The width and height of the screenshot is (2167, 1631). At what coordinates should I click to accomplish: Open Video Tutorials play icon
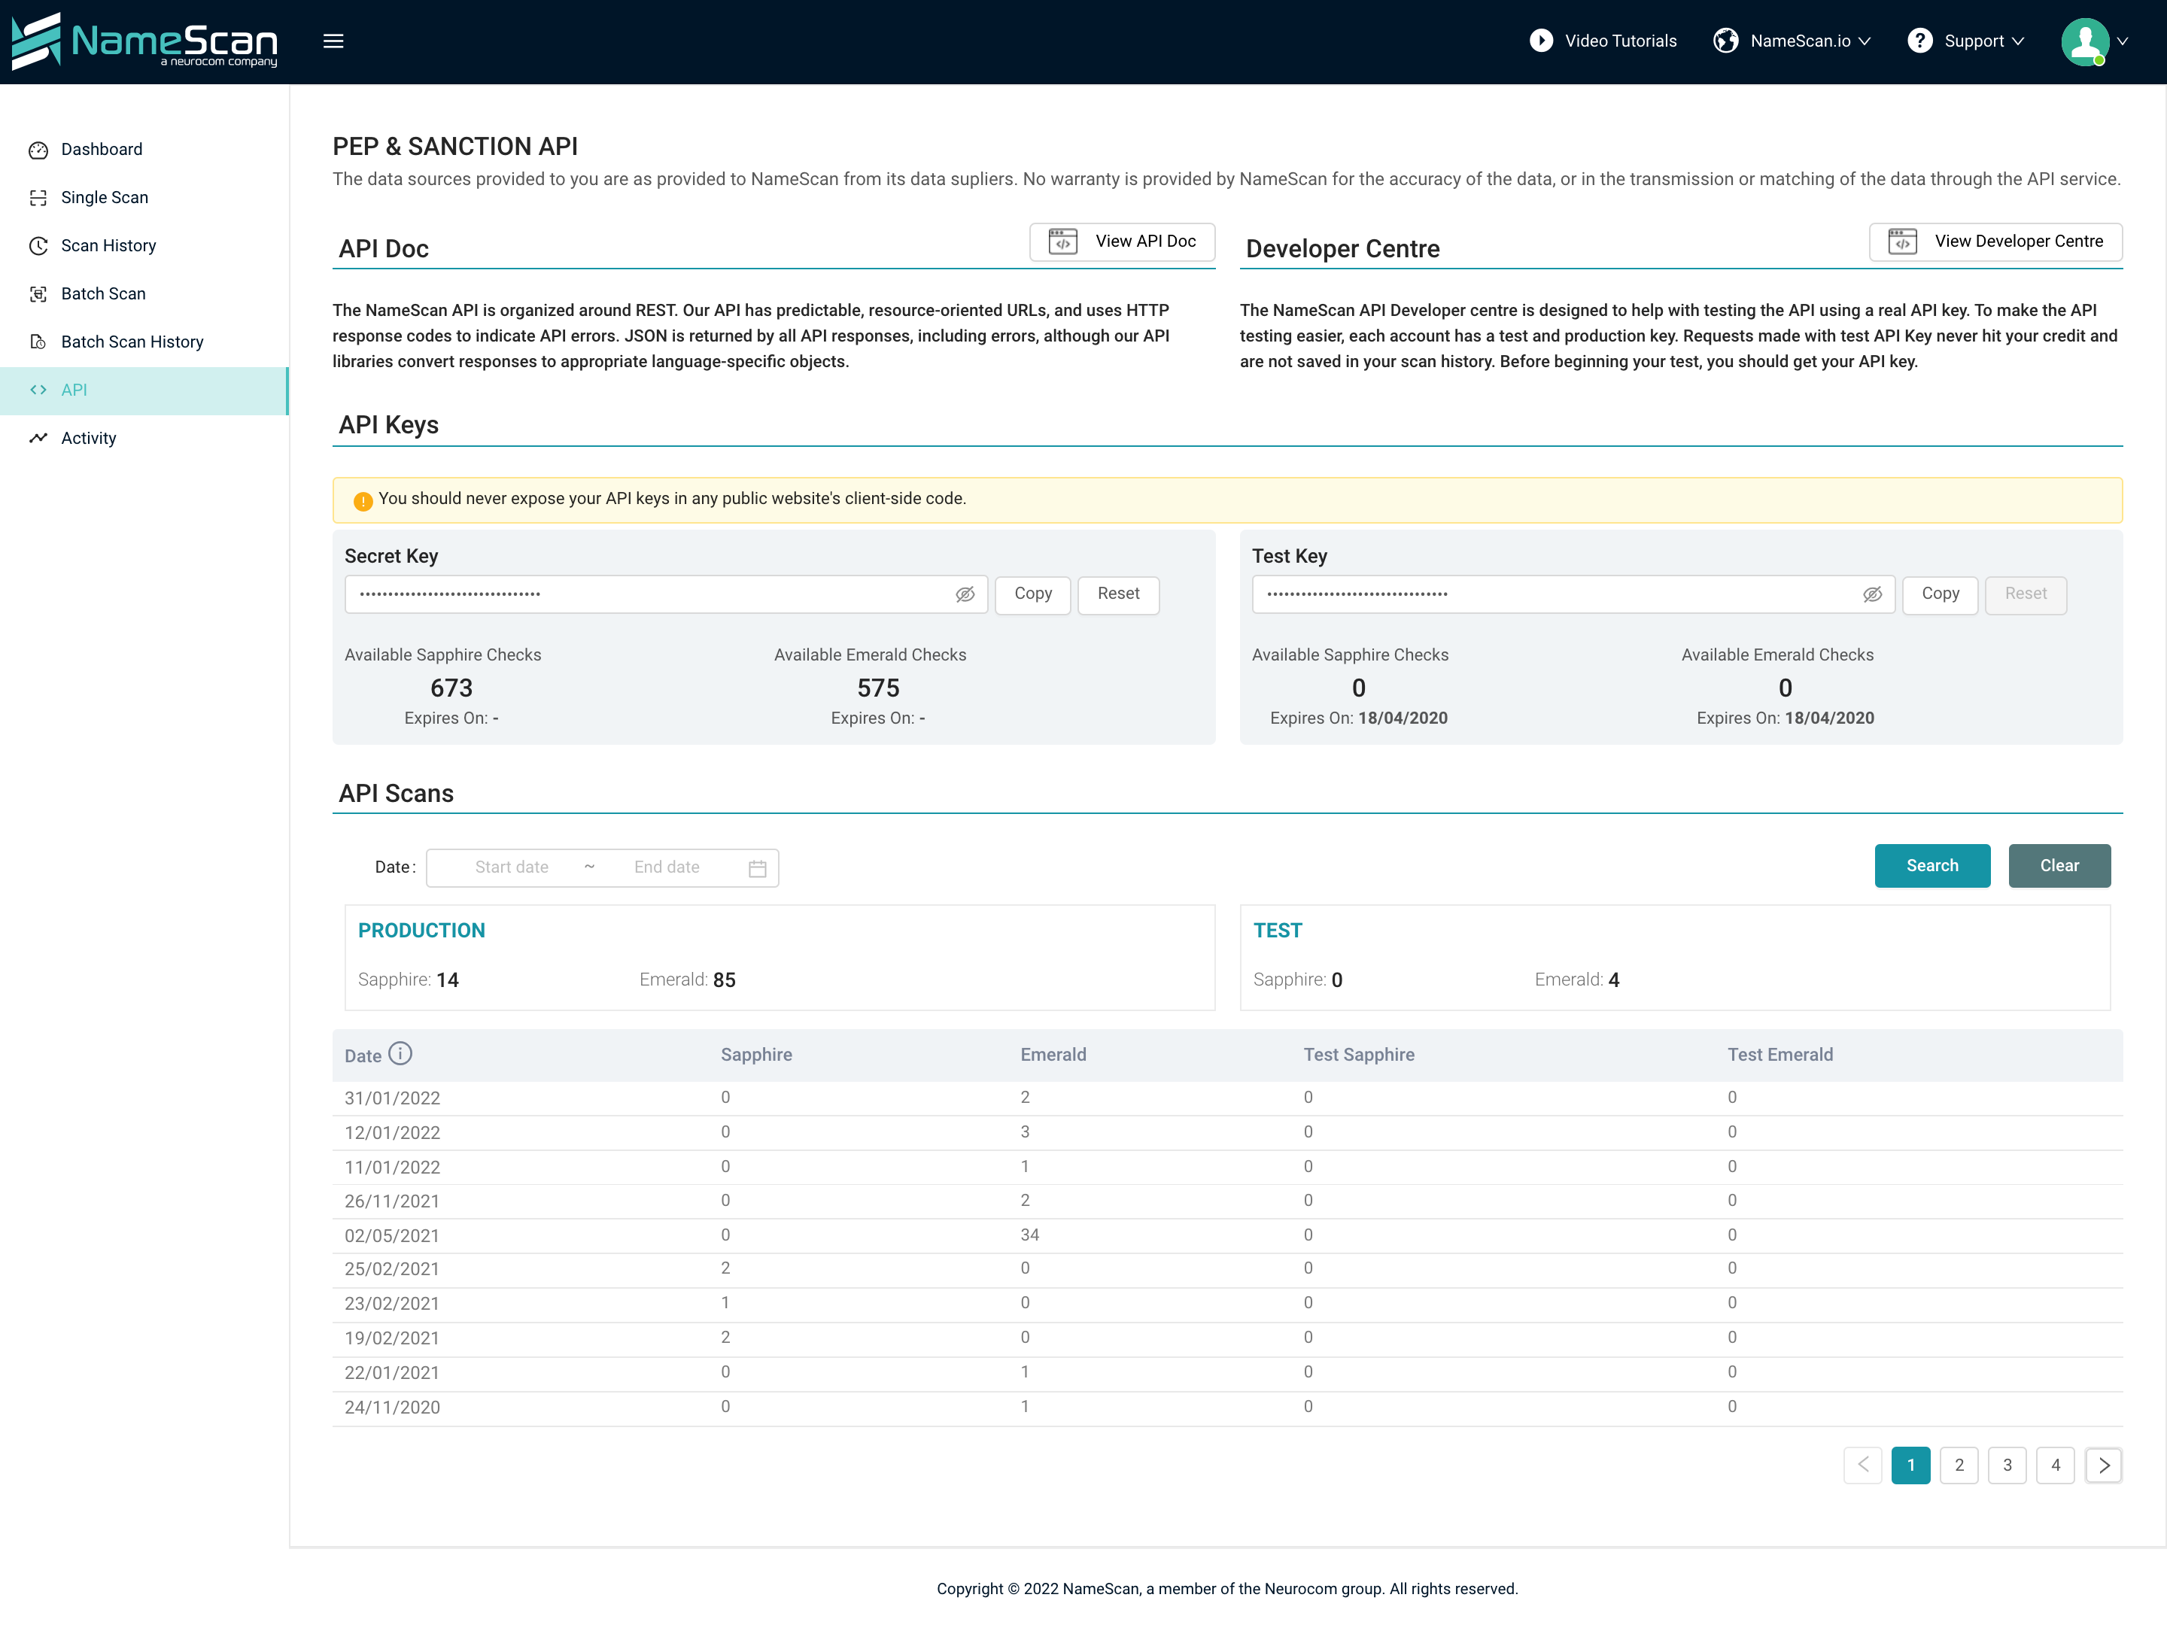pos(1541,40)
